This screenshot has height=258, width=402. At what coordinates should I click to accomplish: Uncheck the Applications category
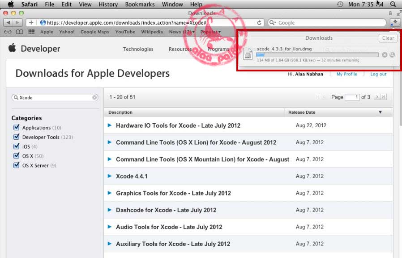pyautogui.click(x=16, y=127)
